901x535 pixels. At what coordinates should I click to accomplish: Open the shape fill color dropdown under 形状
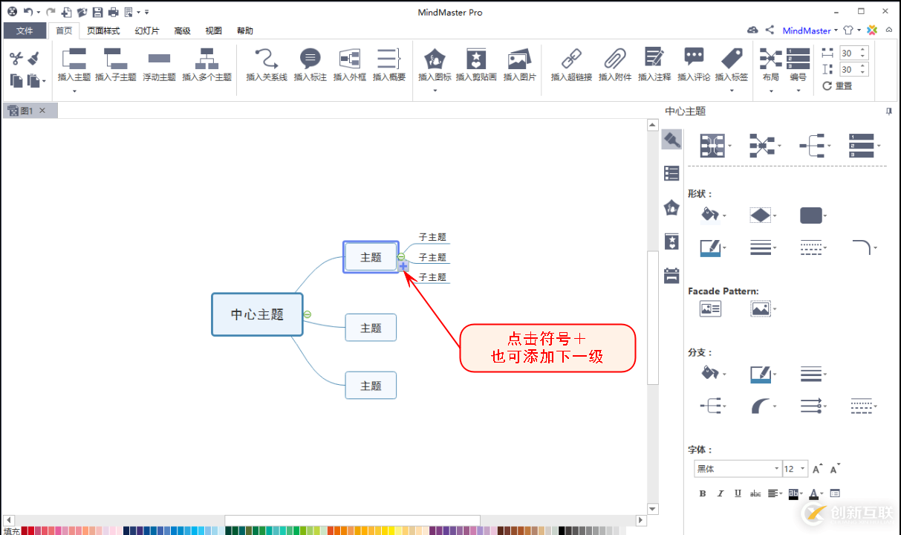point(724,216)
